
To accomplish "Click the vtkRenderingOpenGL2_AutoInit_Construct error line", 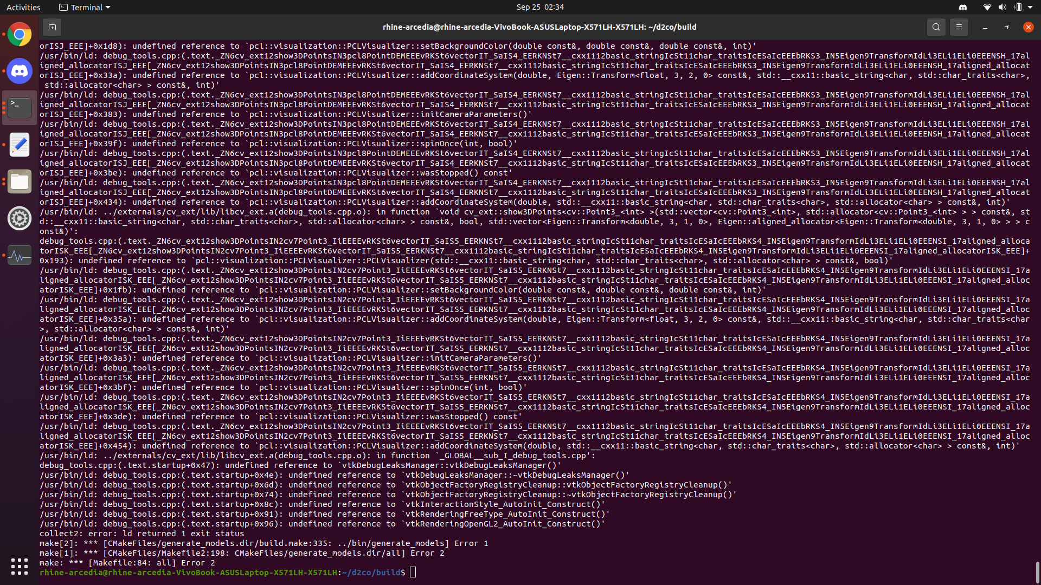I will pos(322,524).
